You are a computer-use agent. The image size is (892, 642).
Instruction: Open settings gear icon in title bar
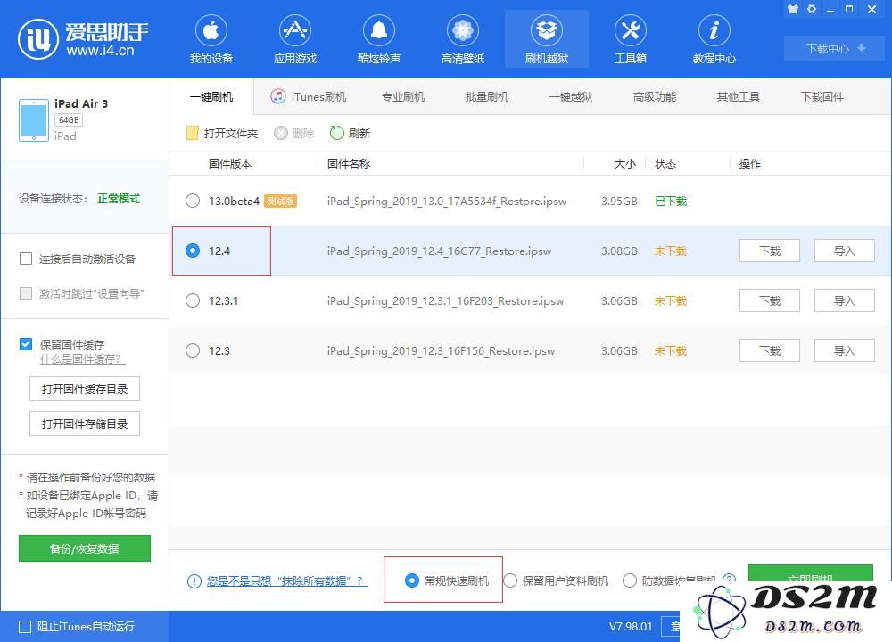click(812, 9)
